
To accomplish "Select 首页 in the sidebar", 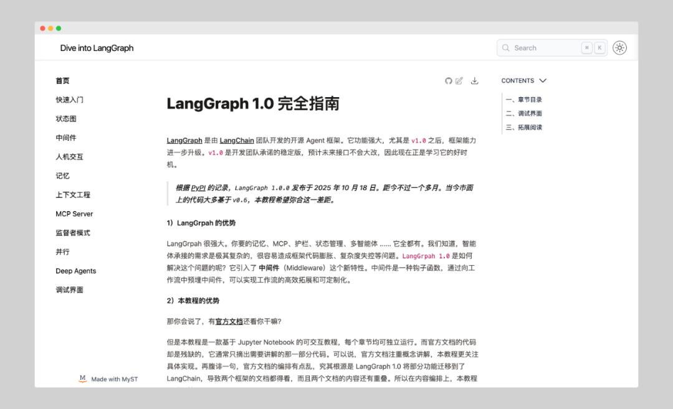I will point(62,80).
